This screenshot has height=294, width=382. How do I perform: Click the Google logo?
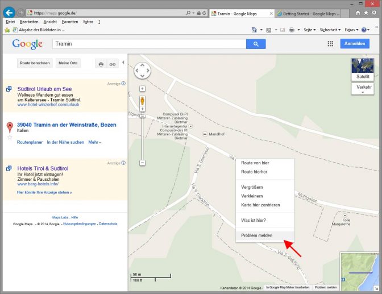(x=27, y=44)
